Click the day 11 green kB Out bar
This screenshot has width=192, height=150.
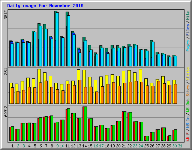pos(69,124)
